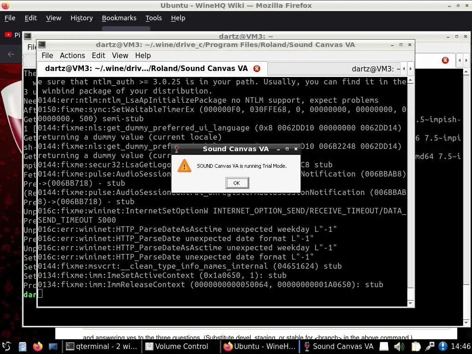The image size is (472, 354).
Task: Click the Firefox logo in title bar
Action: pos(5,6)
